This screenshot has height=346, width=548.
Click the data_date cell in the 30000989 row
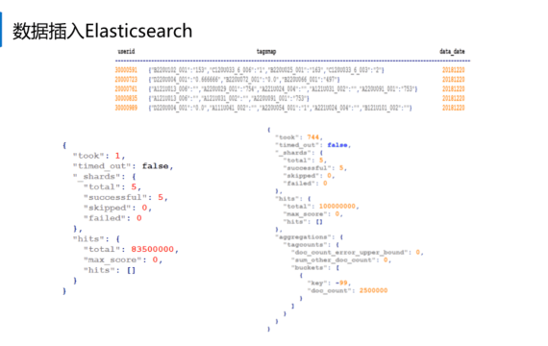click(453, 108)
